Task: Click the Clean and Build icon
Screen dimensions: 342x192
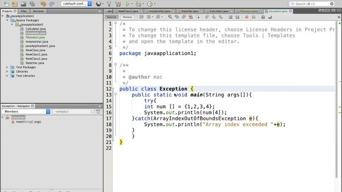Action: pyautogui.click(x=118, y=4)
